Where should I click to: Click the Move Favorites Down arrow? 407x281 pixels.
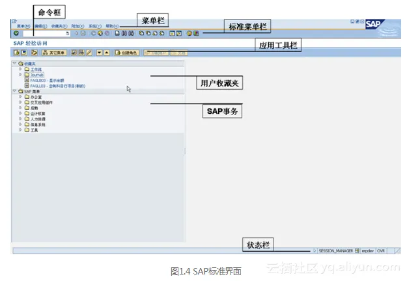coord(99,53)
